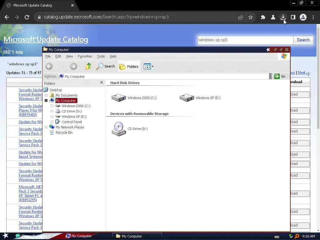
Task: Click the 9:26 AM system clock
Action: pyautogui.click(x=308, y=236)
